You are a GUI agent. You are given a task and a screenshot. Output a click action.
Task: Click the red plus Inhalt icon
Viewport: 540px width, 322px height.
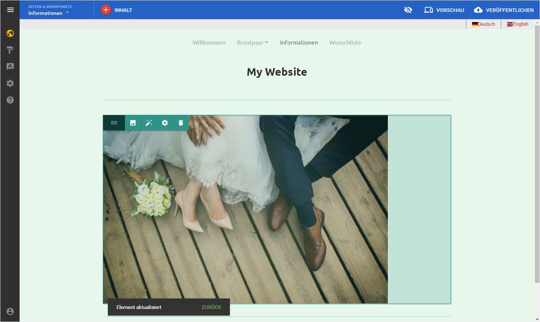click(x=106, y=10)
